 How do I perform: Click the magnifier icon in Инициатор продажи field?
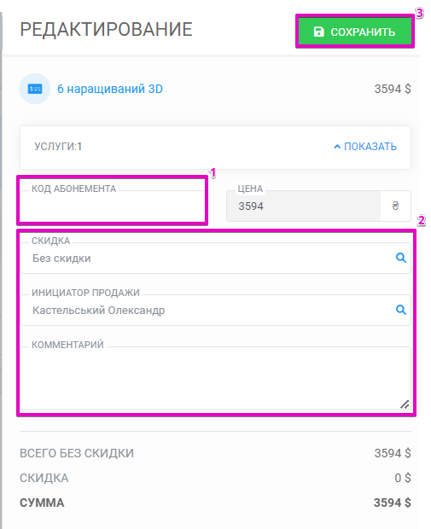400,310
